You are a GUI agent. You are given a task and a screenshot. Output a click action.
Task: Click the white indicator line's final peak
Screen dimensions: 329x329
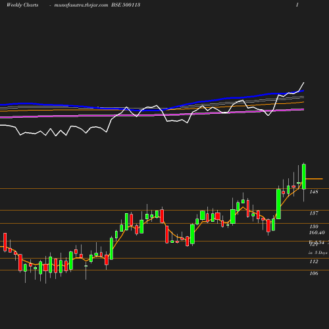pyautogui.click(x=304, y=83)
